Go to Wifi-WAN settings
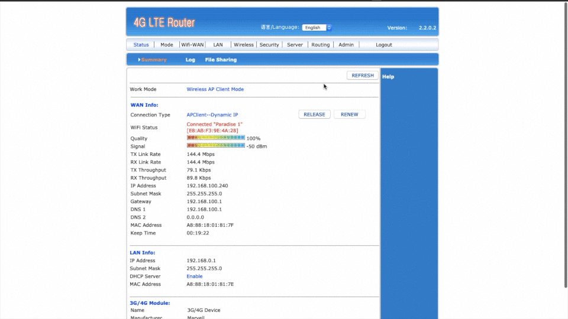The height and width of the screenshot is (319, 568). click(x=192, y=45)
